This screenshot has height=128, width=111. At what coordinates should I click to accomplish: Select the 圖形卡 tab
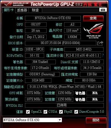coord(9,10)
